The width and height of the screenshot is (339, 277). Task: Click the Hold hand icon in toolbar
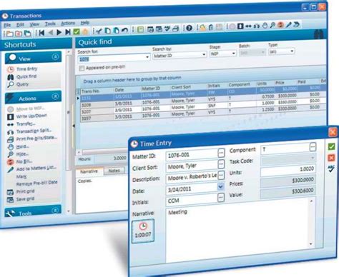point(265,25)
